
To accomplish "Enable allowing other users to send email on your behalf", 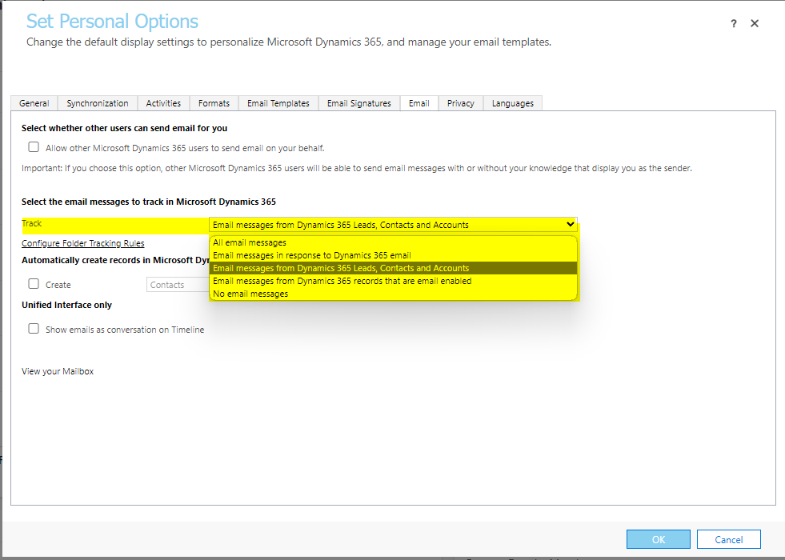I will [x=34, y=147].
